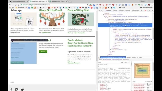Image resolution: width=162 pixels, height=91 pixels.
Task: Open the Transfer a Balance link
Action: point(75,40)
